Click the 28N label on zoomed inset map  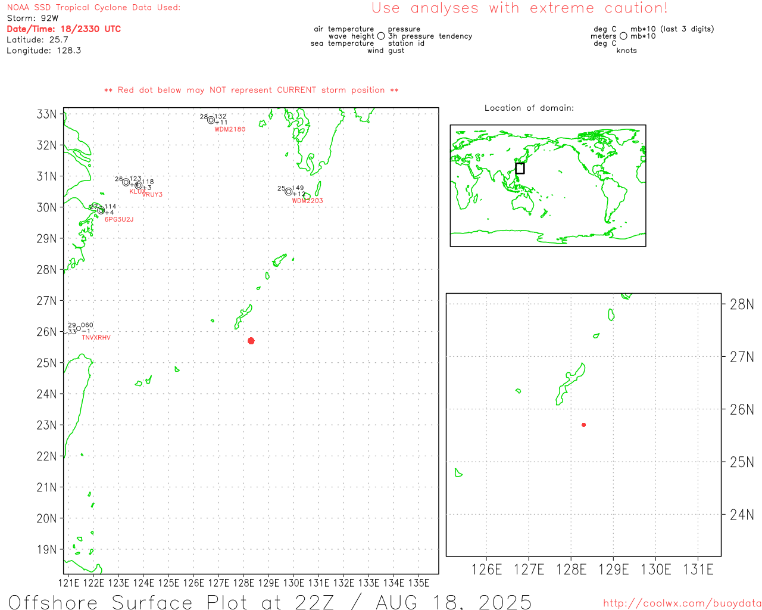coord(742,304)
